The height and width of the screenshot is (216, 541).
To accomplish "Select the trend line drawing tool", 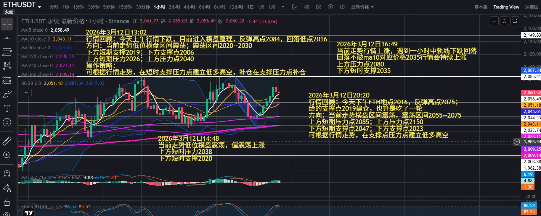I will (7, 38).
